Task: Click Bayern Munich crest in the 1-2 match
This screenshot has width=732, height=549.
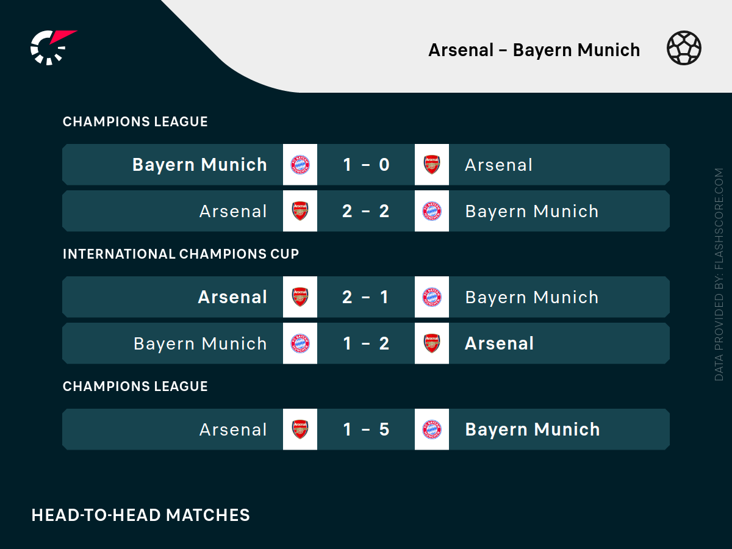Action: [x=300, y=343]
